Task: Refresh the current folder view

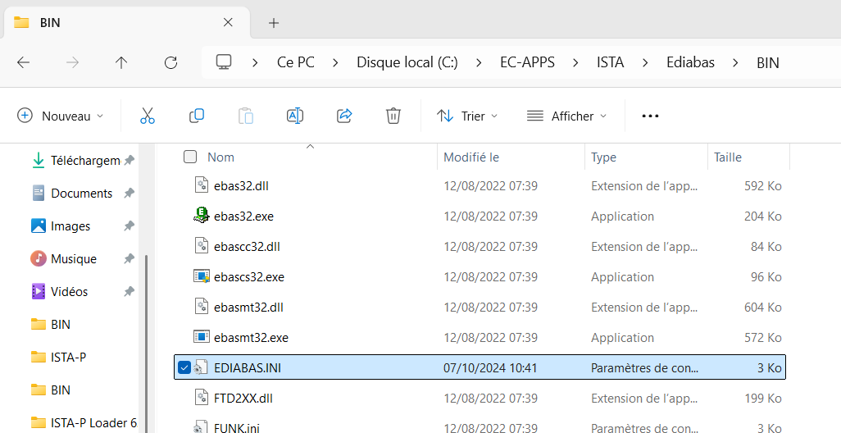Action: point(170,62)
